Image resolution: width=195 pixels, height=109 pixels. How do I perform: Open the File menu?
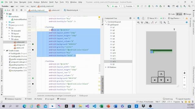click(x=6, y=2)
